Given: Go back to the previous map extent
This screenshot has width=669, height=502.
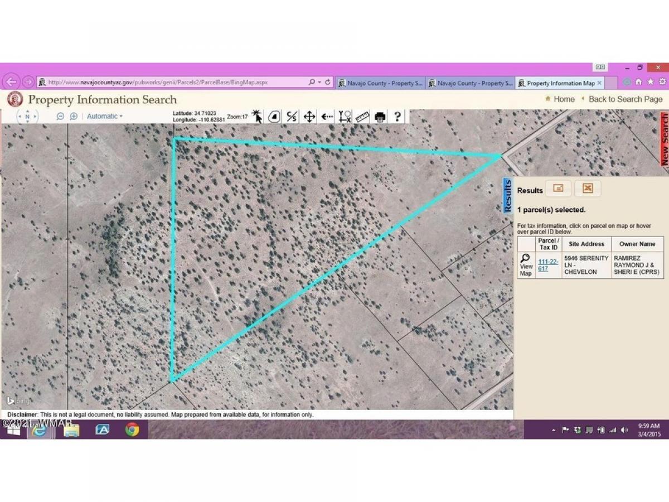Looking at the screenshot, I should (327, 117).
